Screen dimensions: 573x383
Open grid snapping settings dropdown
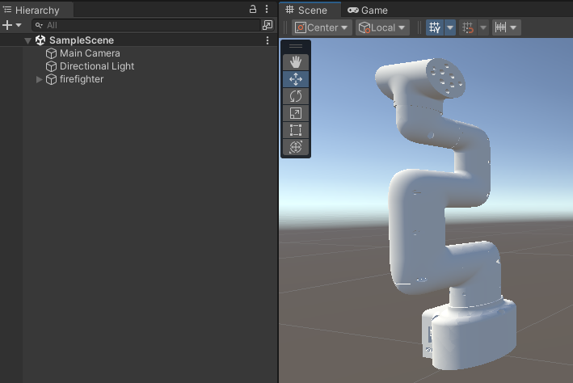coord(483,27)
